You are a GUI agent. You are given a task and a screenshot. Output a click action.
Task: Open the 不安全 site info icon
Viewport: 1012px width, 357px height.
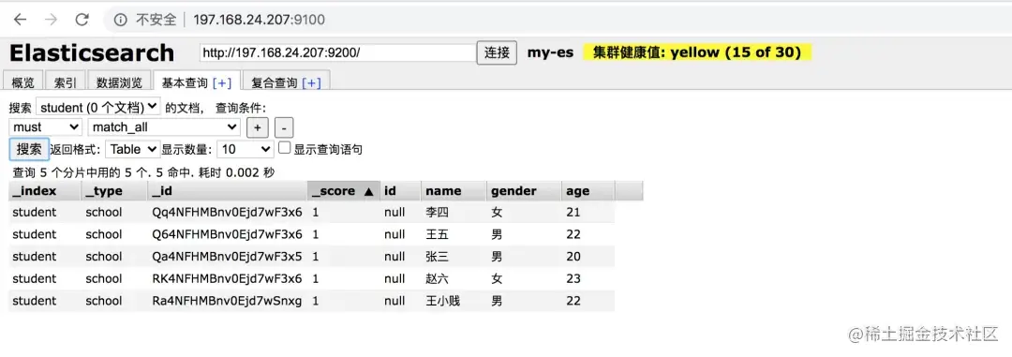[x=120, y=20]
